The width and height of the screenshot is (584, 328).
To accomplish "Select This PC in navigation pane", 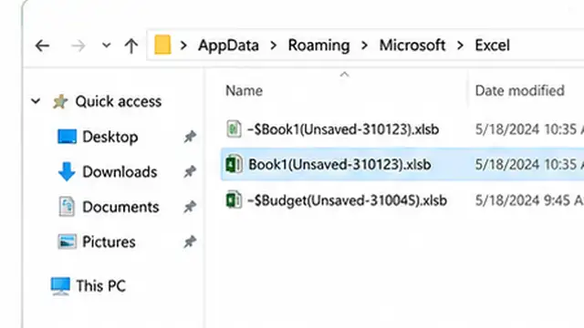I will [101, 286].
